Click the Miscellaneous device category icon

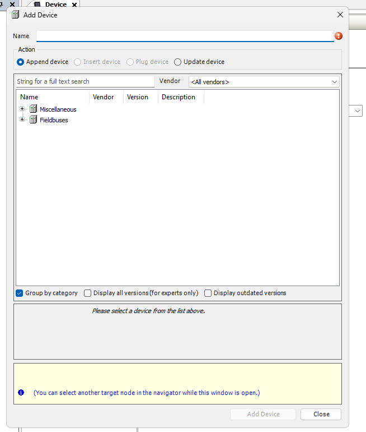33,109
